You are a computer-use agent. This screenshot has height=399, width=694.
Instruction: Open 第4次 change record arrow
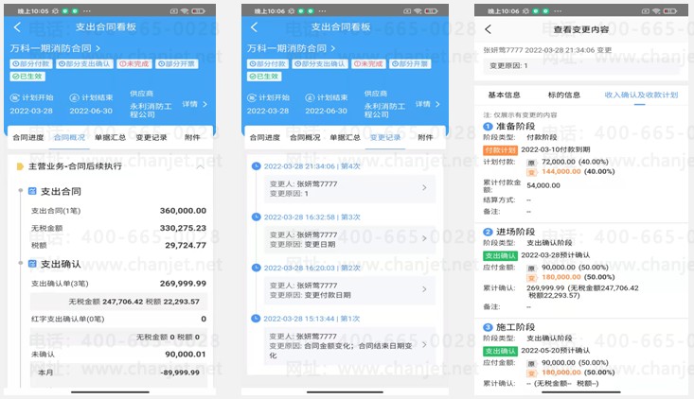tap(424, 188)
